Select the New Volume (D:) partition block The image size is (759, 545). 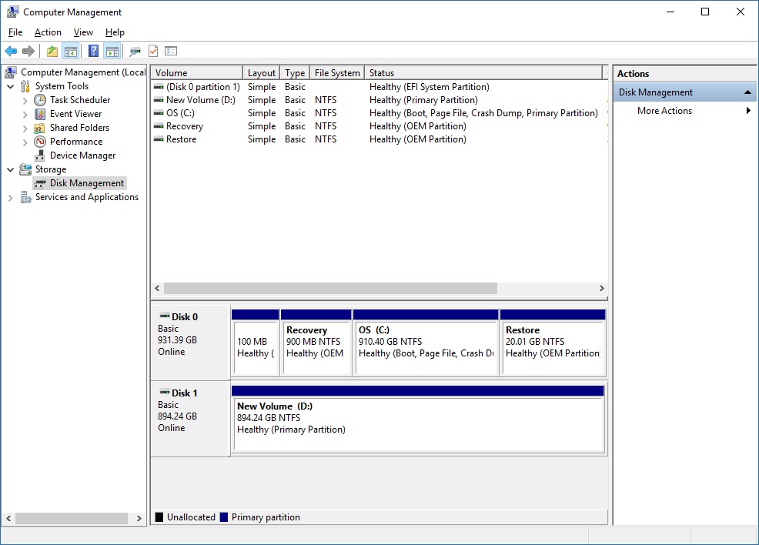tap(418, 420)
